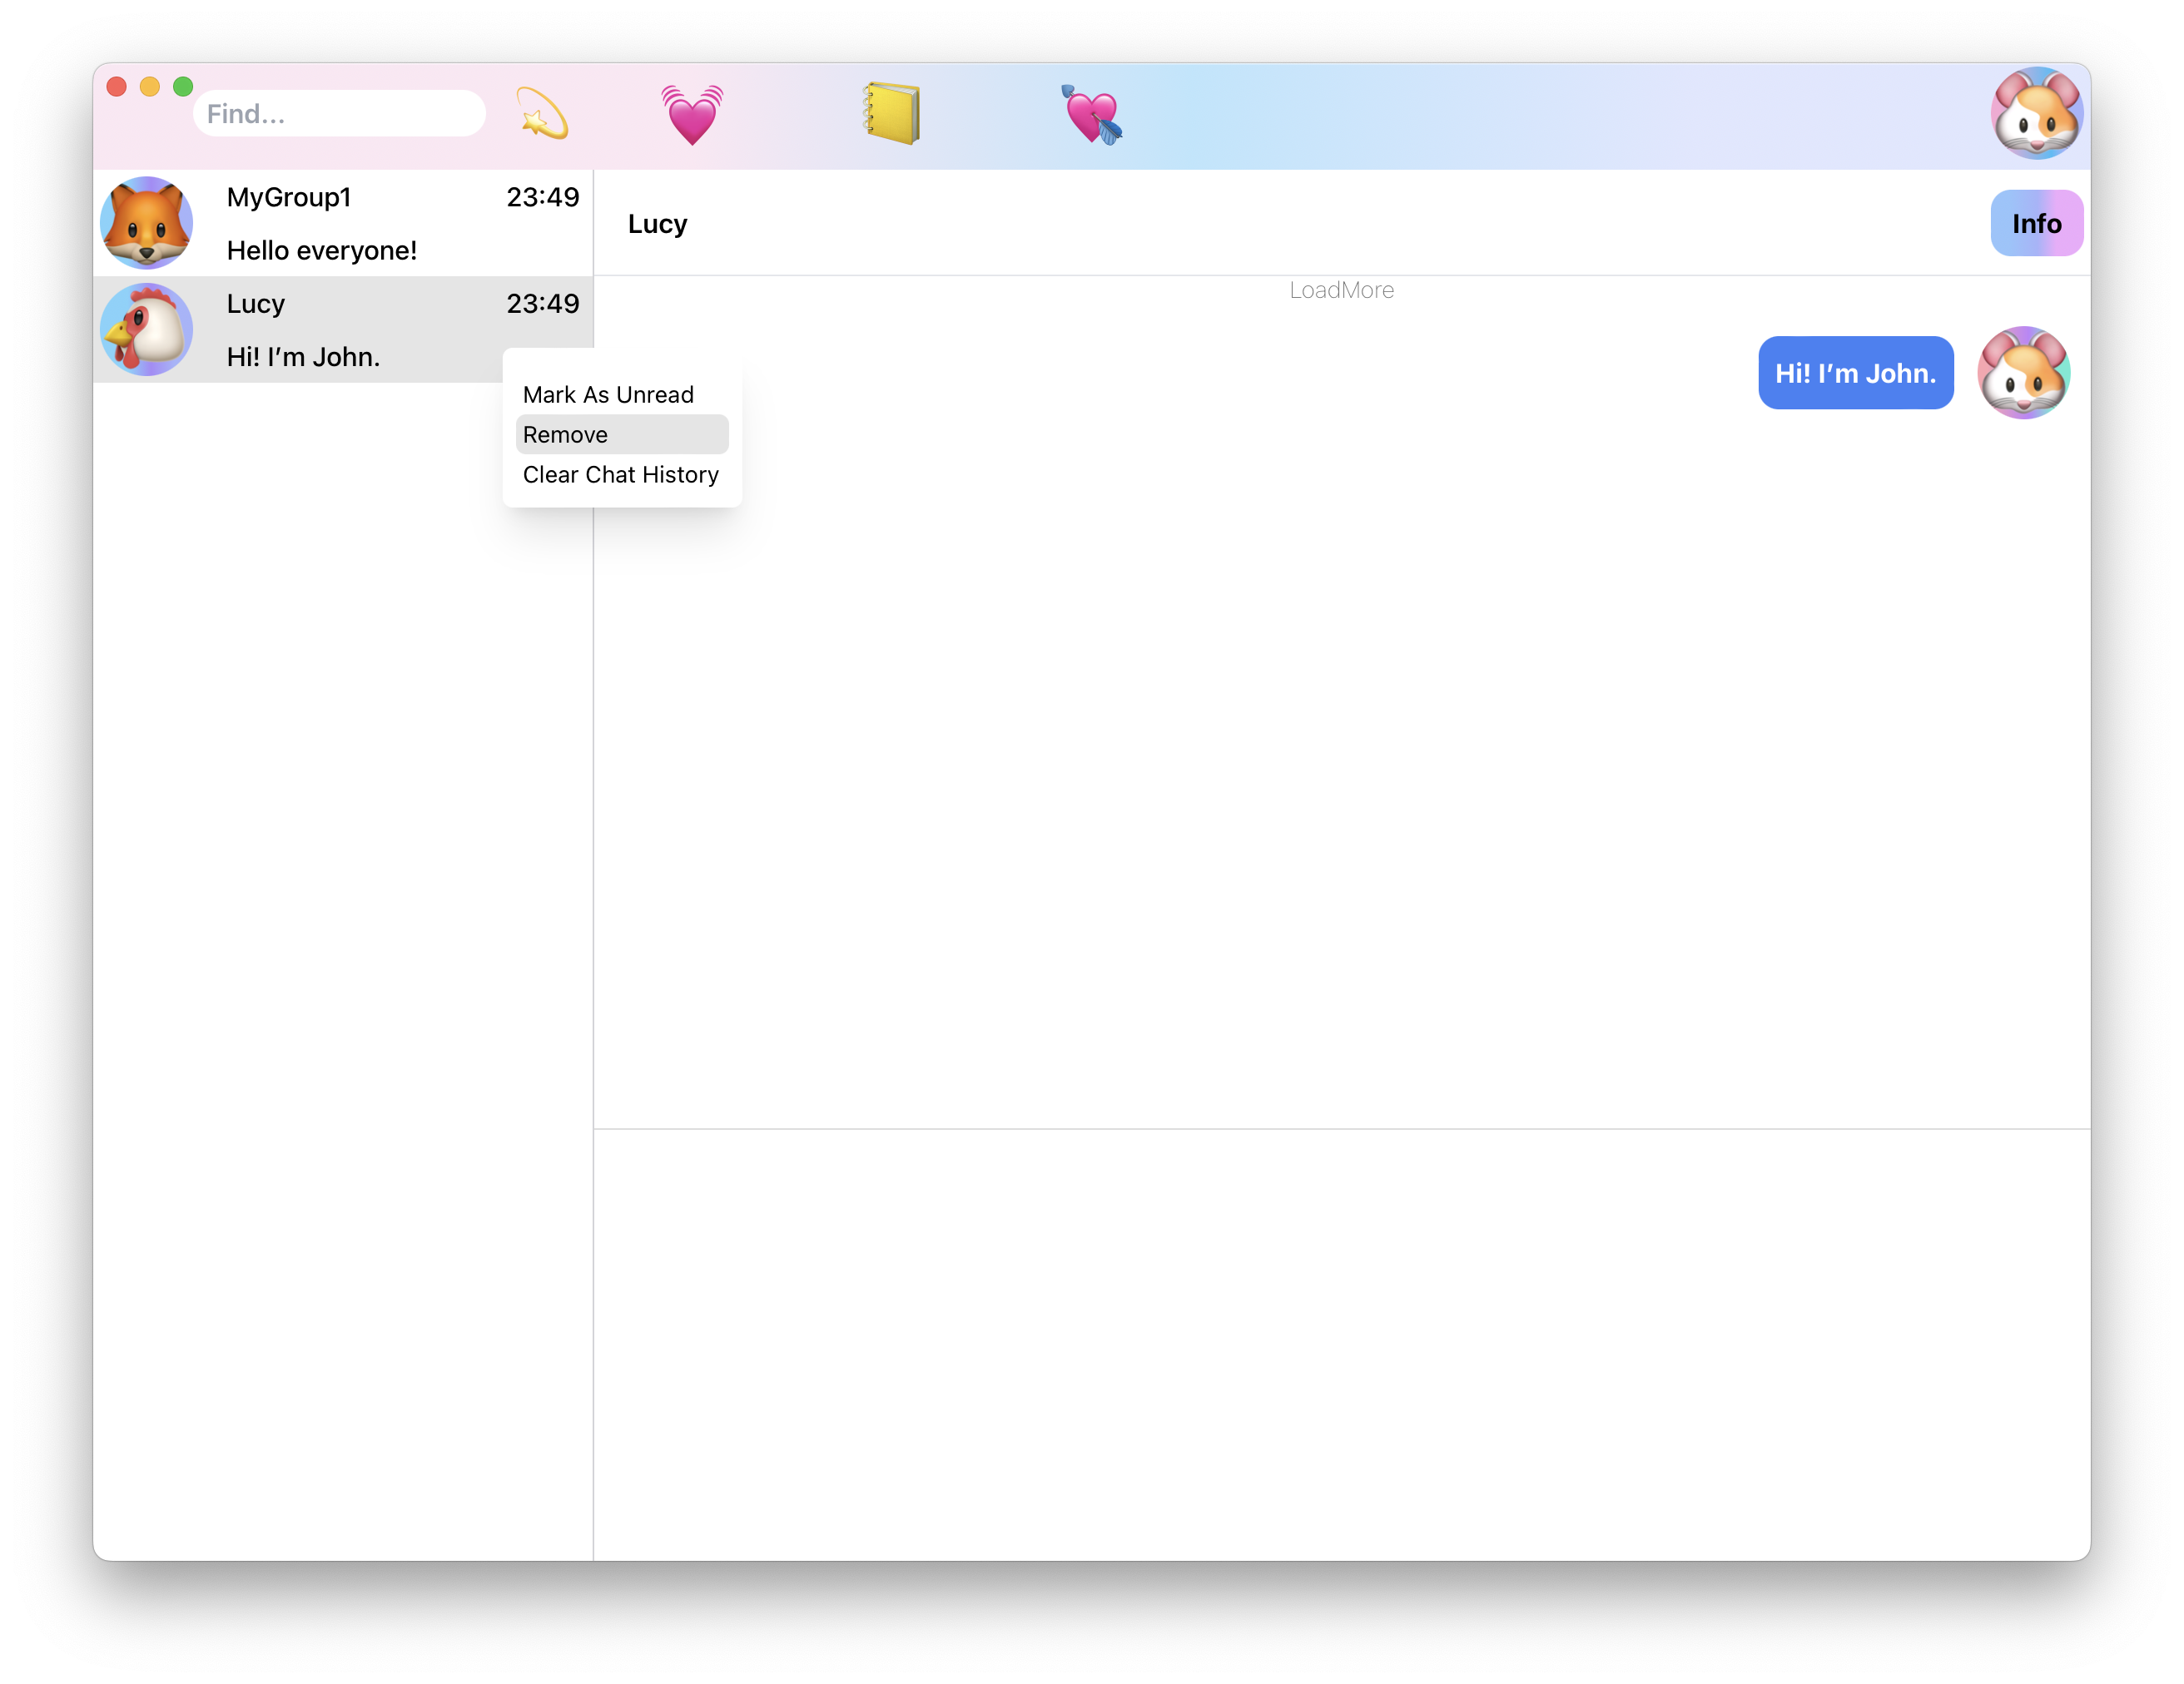Focus the Find search field
The width and height of the screenshot is (2184, 1684).
pyautogui.click(x=340, y=114)
